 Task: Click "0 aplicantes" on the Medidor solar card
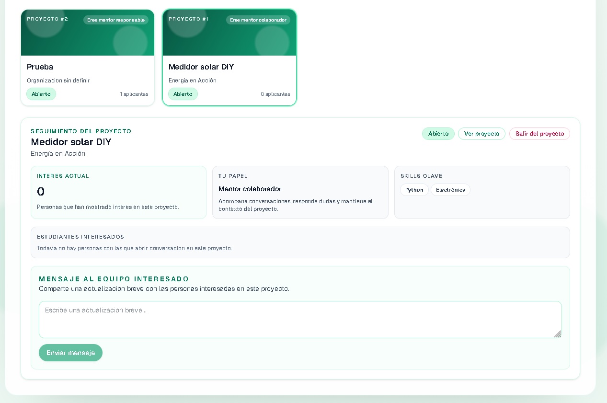pyautogui.click(x=275, y=94)
